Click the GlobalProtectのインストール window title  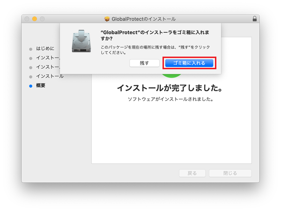[144, 19]
